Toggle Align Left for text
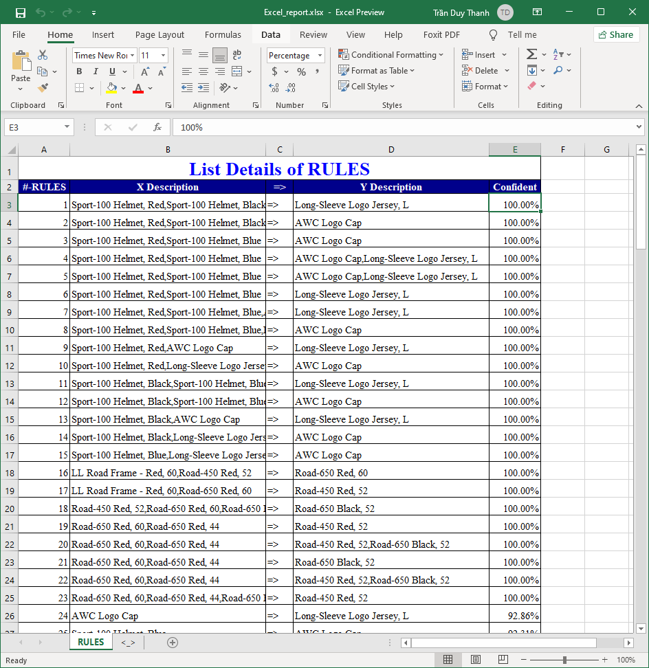The width and height of the screenshot is (649, 668). pos(186,71)
